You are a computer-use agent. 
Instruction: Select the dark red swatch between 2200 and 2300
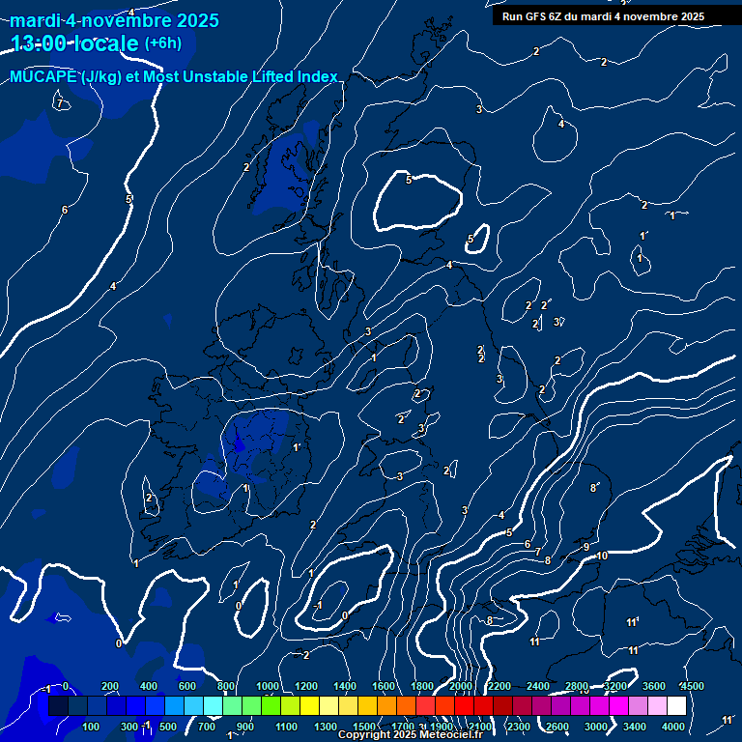click(x=502, y=705)
